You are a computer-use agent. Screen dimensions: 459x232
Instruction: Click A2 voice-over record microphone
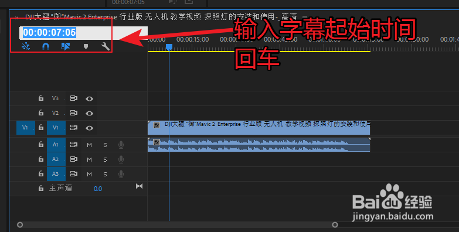(x=121, y=159)
